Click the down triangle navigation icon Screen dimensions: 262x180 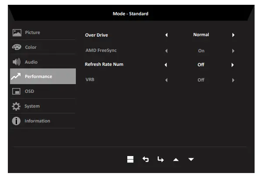(191, 159)
